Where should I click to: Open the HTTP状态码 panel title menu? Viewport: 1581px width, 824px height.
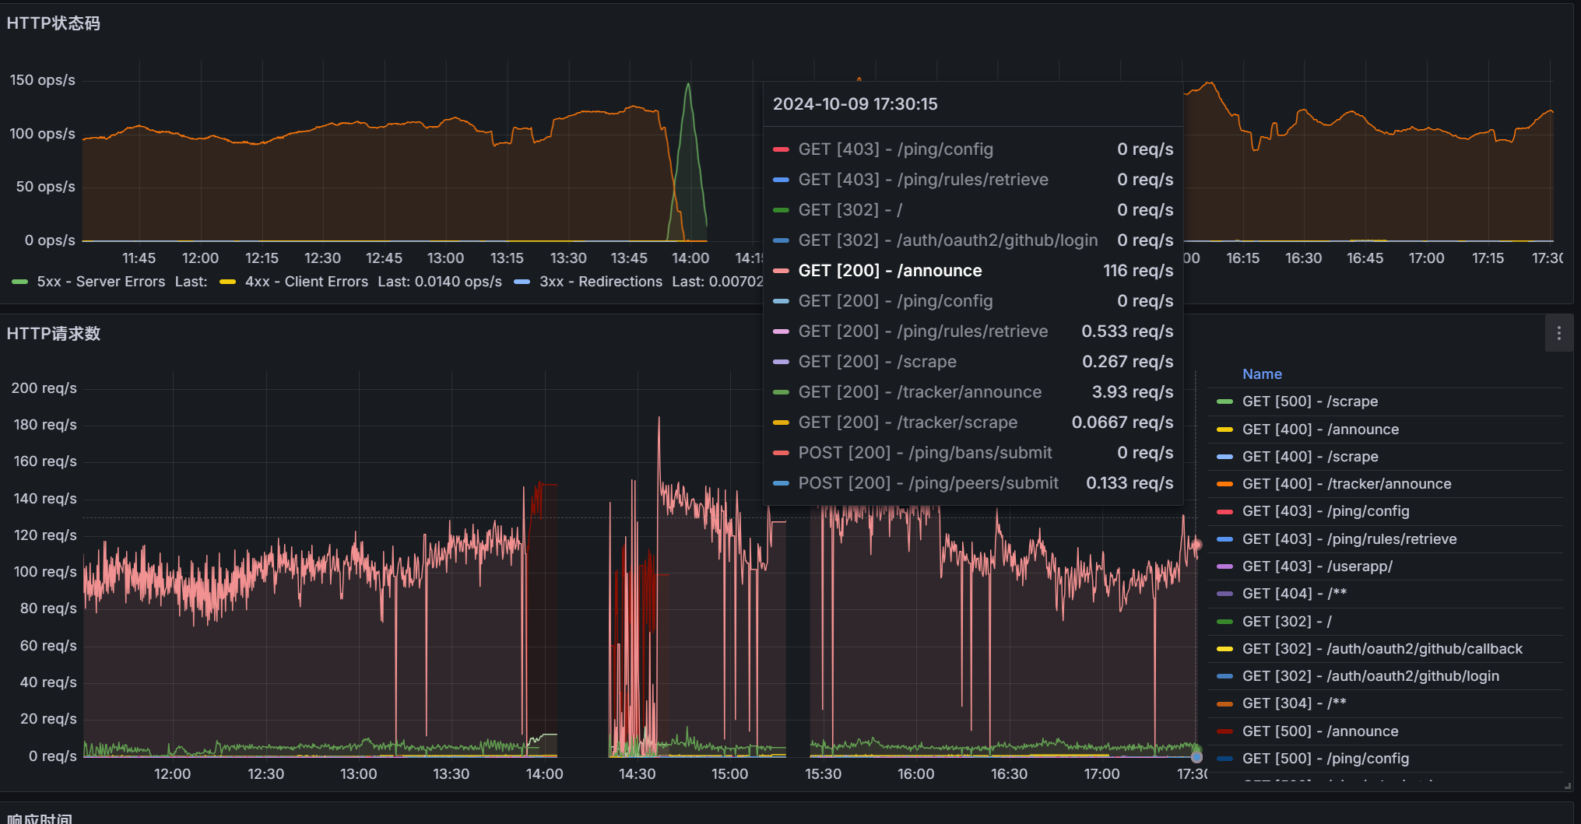53,23
